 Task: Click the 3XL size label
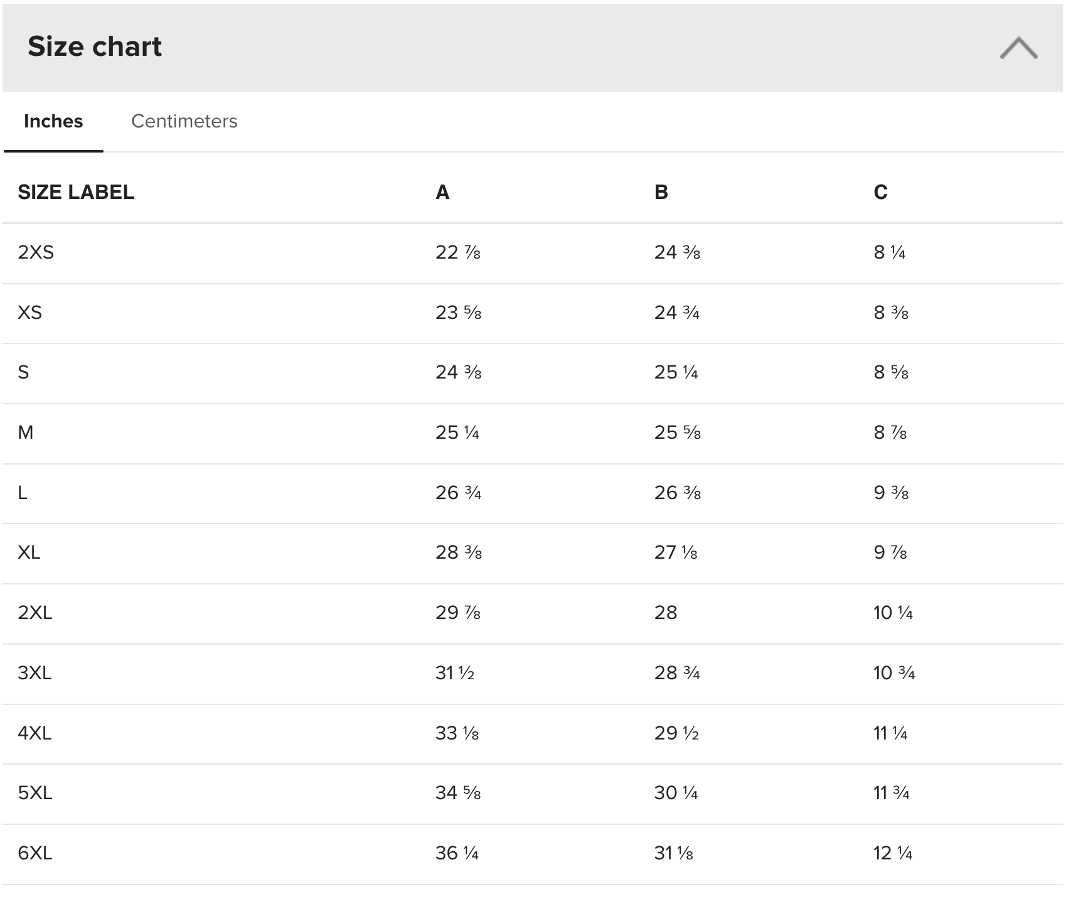tap(35, 673)
